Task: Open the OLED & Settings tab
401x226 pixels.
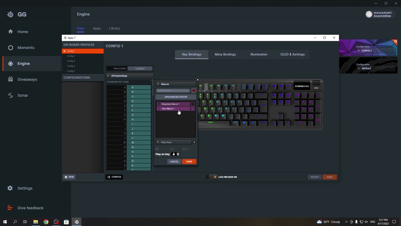Action: tap(292, 54)
